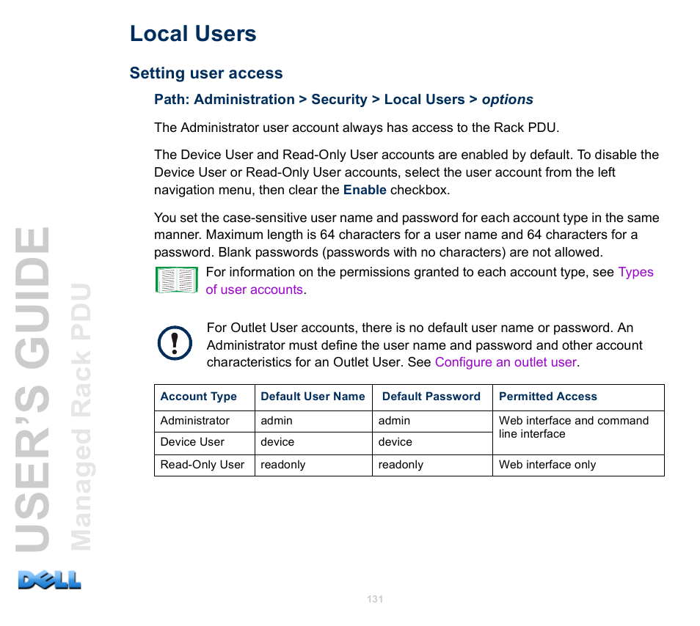This screenshot has height=626, width=700.
Task: Click the Read-Only User table cell
Action: coord(203,465)
